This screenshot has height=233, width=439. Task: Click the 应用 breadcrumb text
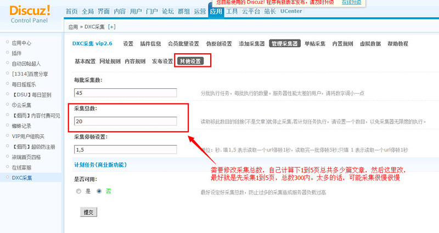tap(73, 27)
